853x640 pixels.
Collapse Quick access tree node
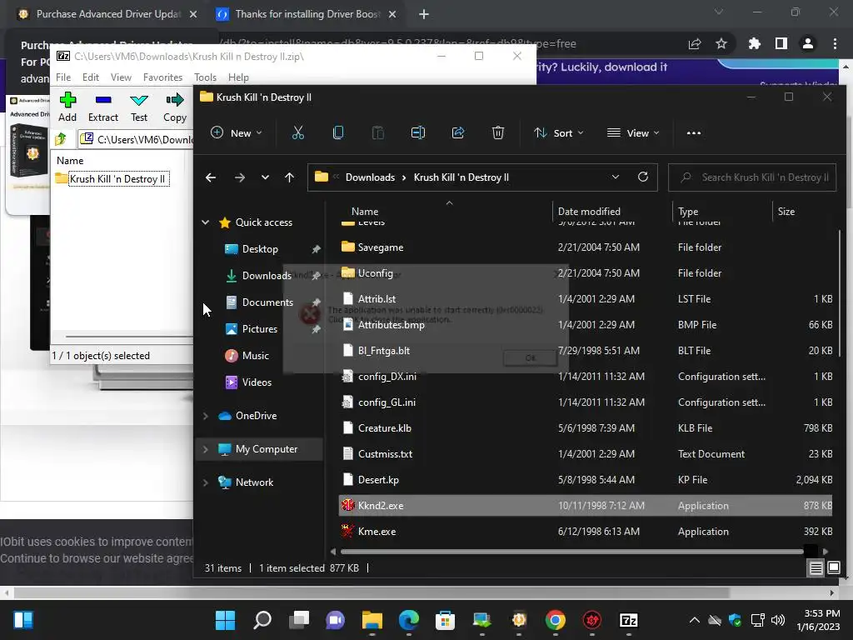206,222
